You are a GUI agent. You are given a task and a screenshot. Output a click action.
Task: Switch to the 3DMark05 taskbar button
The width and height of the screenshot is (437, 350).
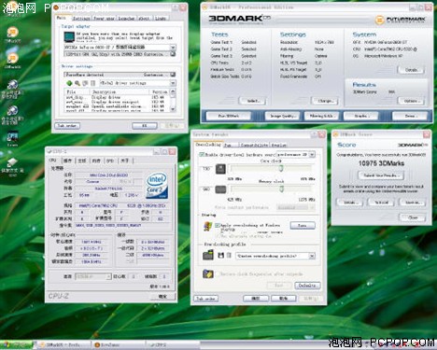[x=63, y=344]
